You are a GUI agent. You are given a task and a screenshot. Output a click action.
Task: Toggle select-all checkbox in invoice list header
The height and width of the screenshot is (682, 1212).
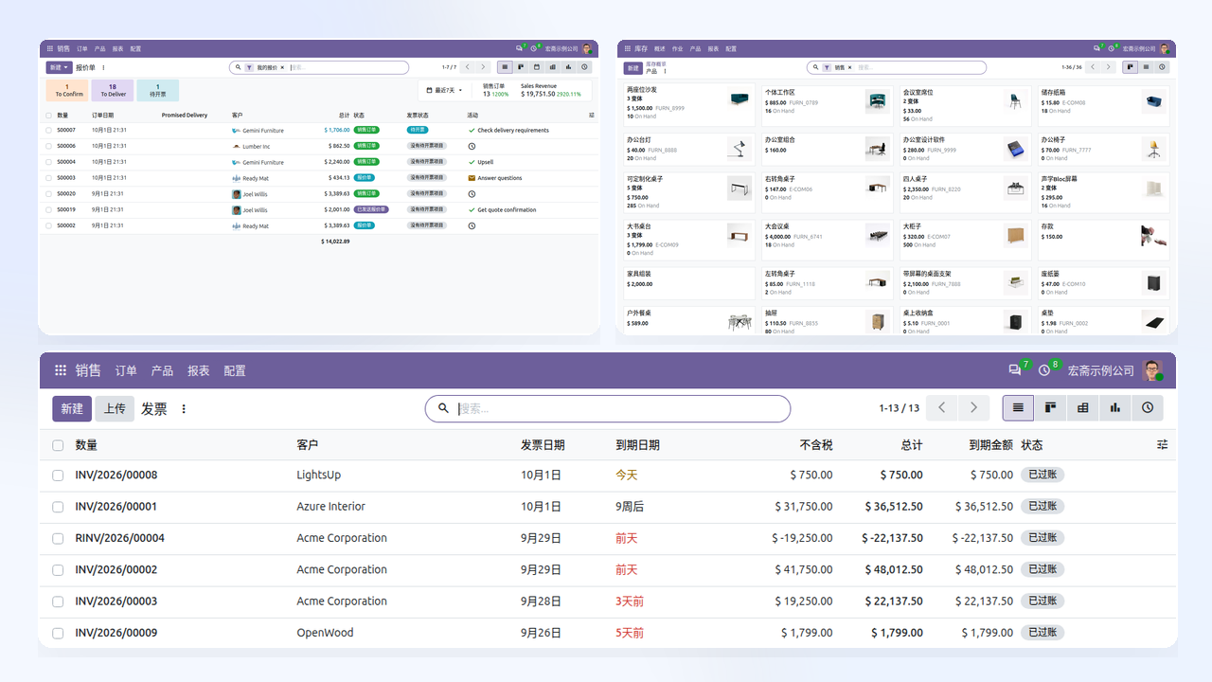pyautogui.click(x=58, y=445)
